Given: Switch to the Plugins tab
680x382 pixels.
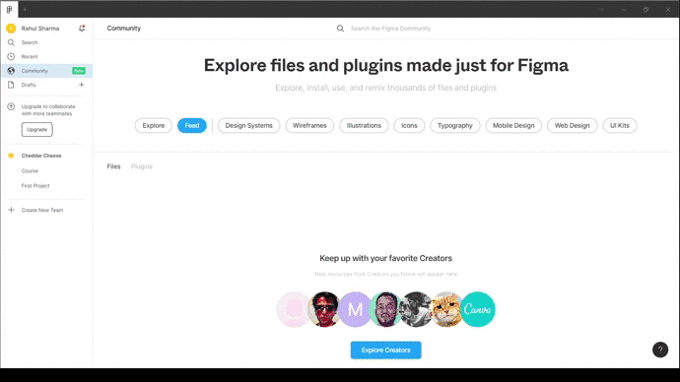Looking at the screenshot, I should point(142,166).
